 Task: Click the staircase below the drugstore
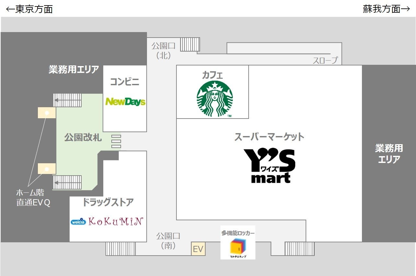(x=121, y=249)
